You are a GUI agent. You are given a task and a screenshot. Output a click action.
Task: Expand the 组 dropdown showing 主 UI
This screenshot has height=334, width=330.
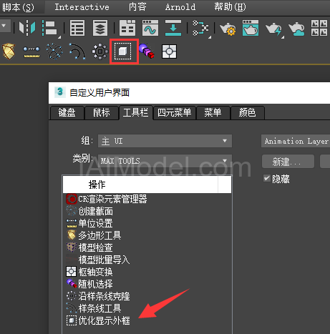coord(165,141)
